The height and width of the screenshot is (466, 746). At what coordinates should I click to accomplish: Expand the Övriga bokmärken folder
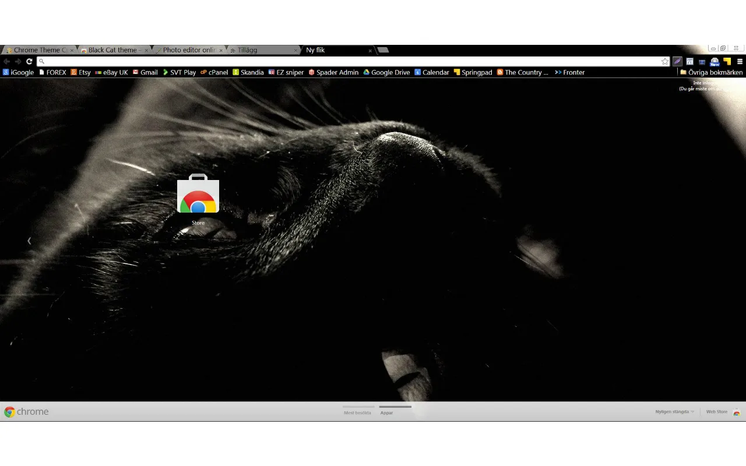pos(711,72)
